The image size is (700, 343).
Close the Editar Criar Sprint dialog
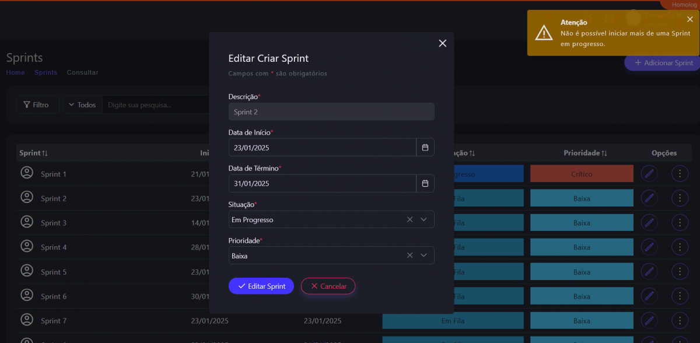pos(442,43)
